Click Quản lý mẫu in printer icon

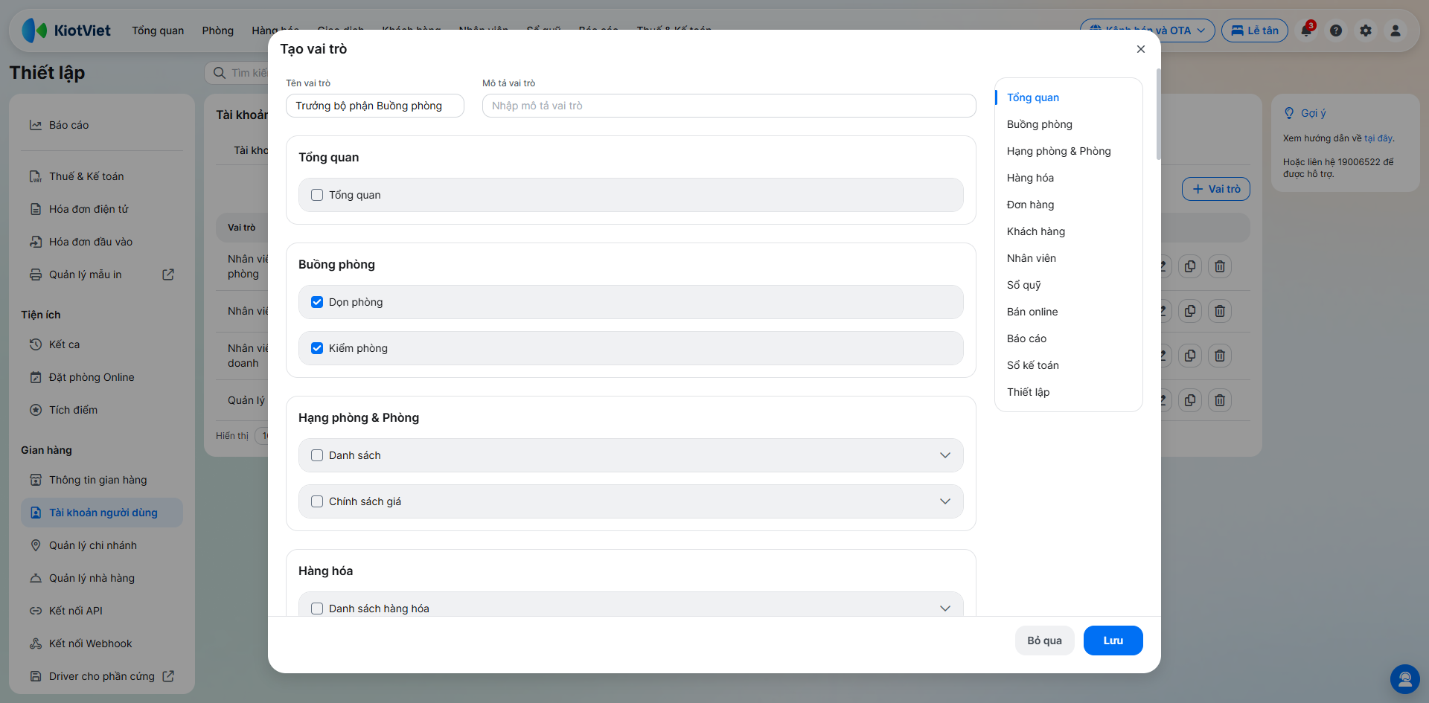click(36, 275)
